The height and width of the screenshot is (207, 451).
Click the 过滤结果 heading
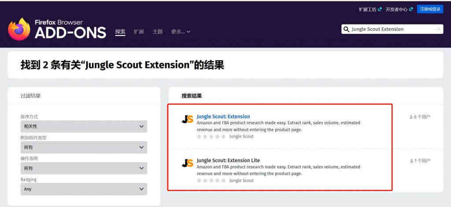pyautogui.click(x=30, y=96)
